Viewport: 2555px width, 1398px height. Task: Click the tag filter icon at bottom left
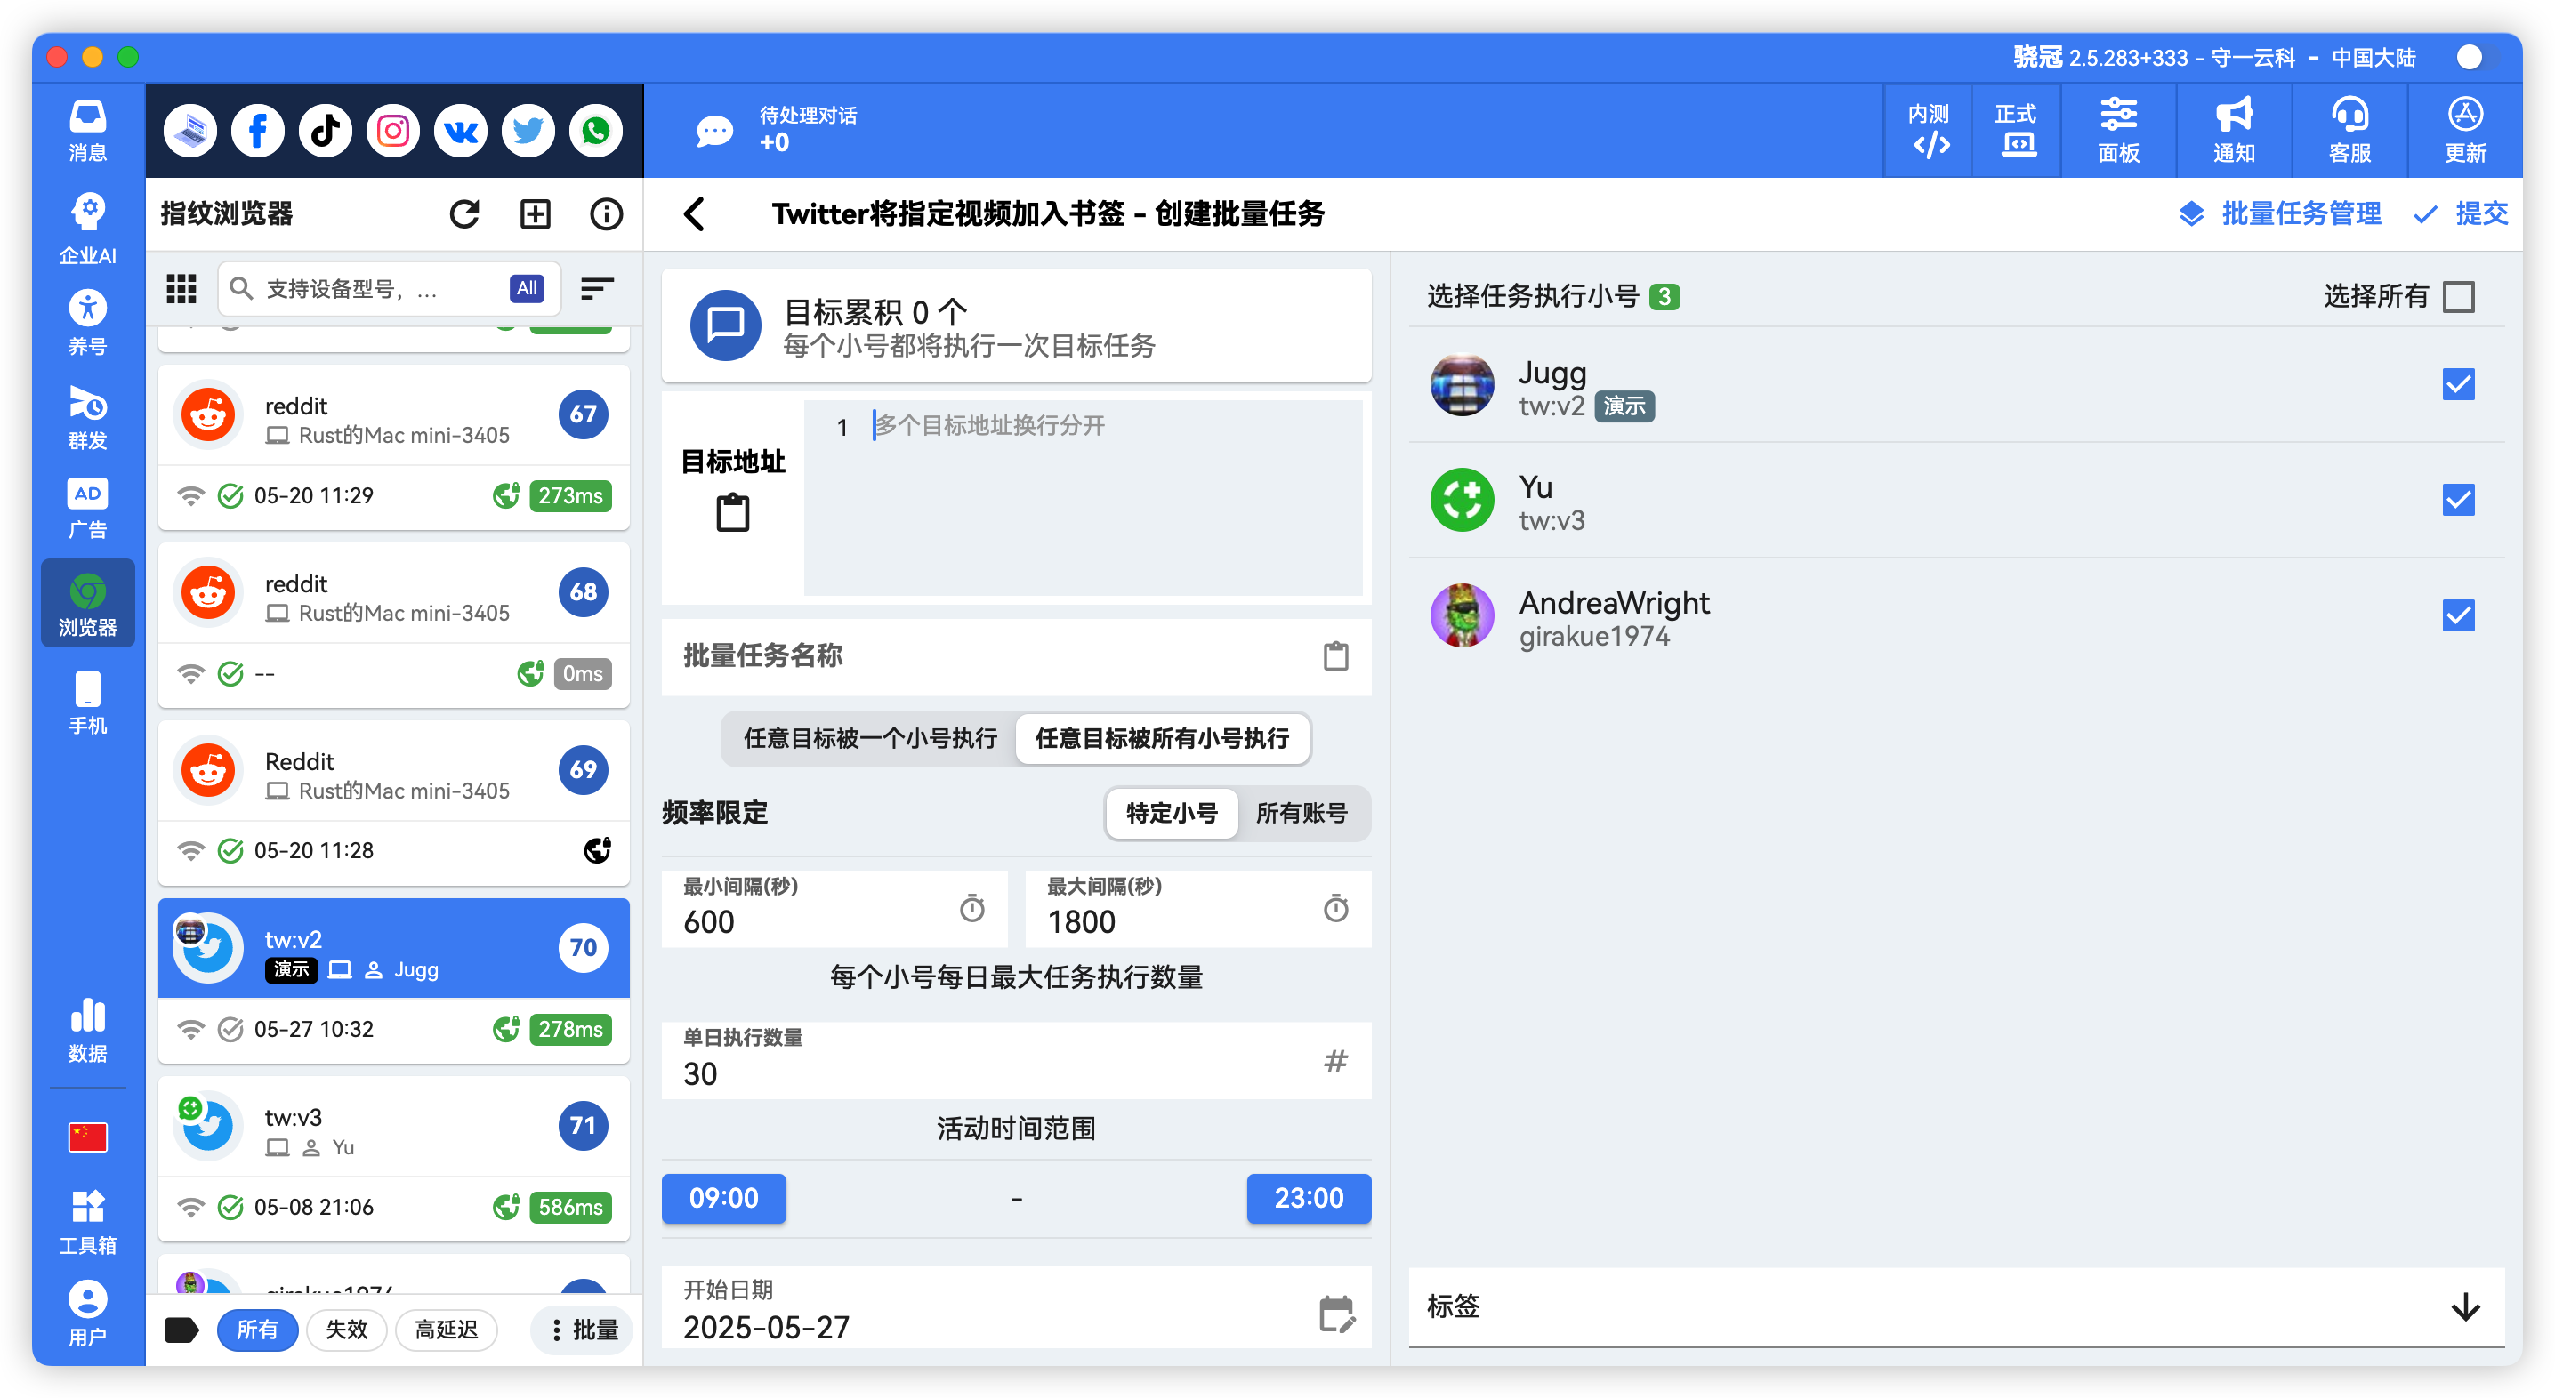coord(181,1330)
